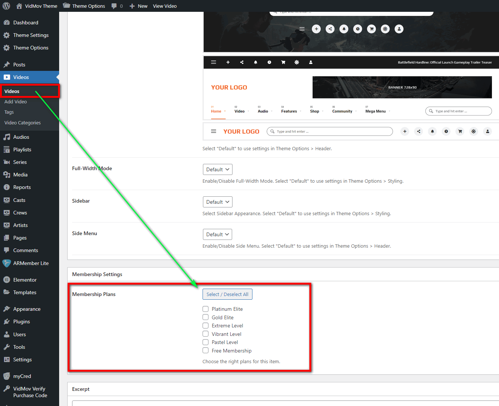Click the Elementor icon in sidebar
This screenshot has width=499, height=406.
pyautogui.click(x=7, y=280)
